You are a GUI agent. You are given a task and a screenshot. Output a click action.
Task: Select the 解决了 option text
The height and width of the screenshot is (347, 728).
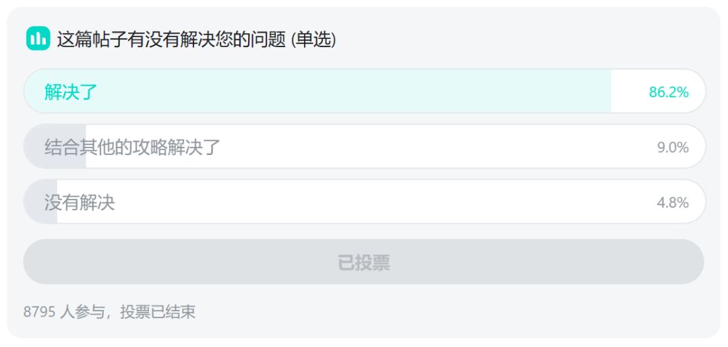[71, 92]
